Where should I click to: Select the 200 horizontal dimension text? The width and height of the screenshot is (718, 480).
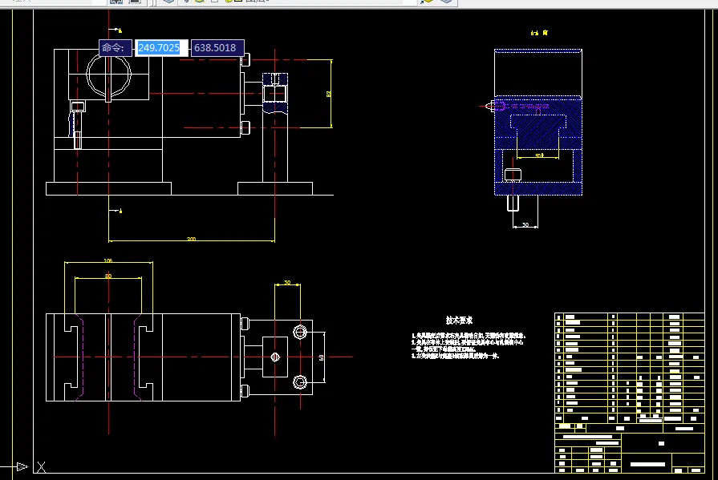[x=192, y=239]
